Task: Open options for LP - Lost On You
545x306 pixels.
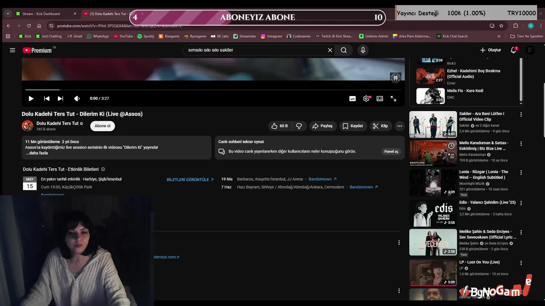Action: pyautogui.click(x=521, y=263)
